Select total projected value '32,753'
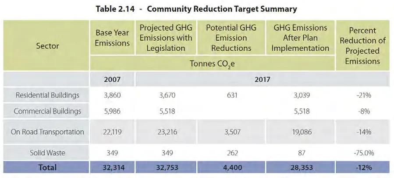This screenshot has width=394, height=178. point(167,168)
